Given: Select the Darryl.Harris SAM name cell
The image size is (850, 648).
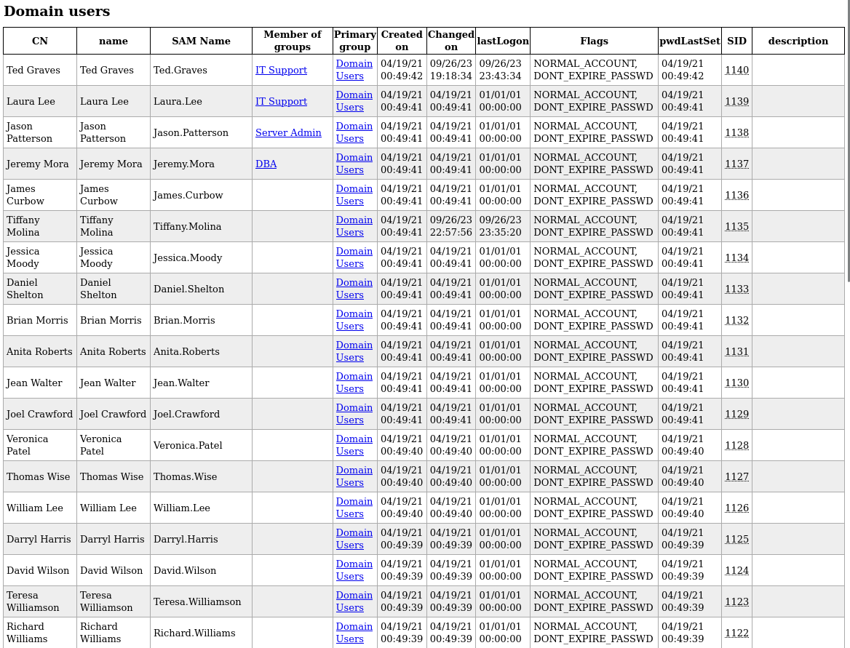Looking at the screenshot, I should (x=201, y=539).
